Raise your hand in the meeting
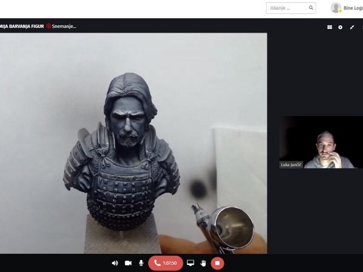The width and height of the screenshot is (363, 272). click(203, 263)
